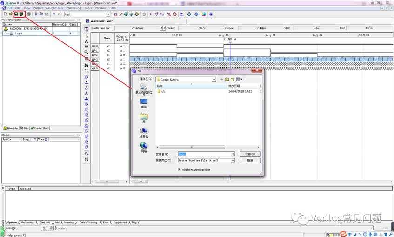394x237 pixels.
Task: Switch to the Hierarchy tab
Action: tap(11, 129)
